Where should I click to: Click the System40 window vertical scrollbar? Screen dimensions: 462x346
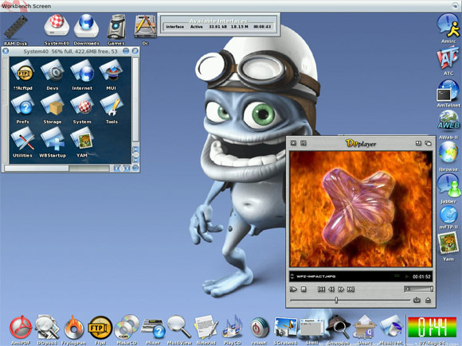(135, 99)
